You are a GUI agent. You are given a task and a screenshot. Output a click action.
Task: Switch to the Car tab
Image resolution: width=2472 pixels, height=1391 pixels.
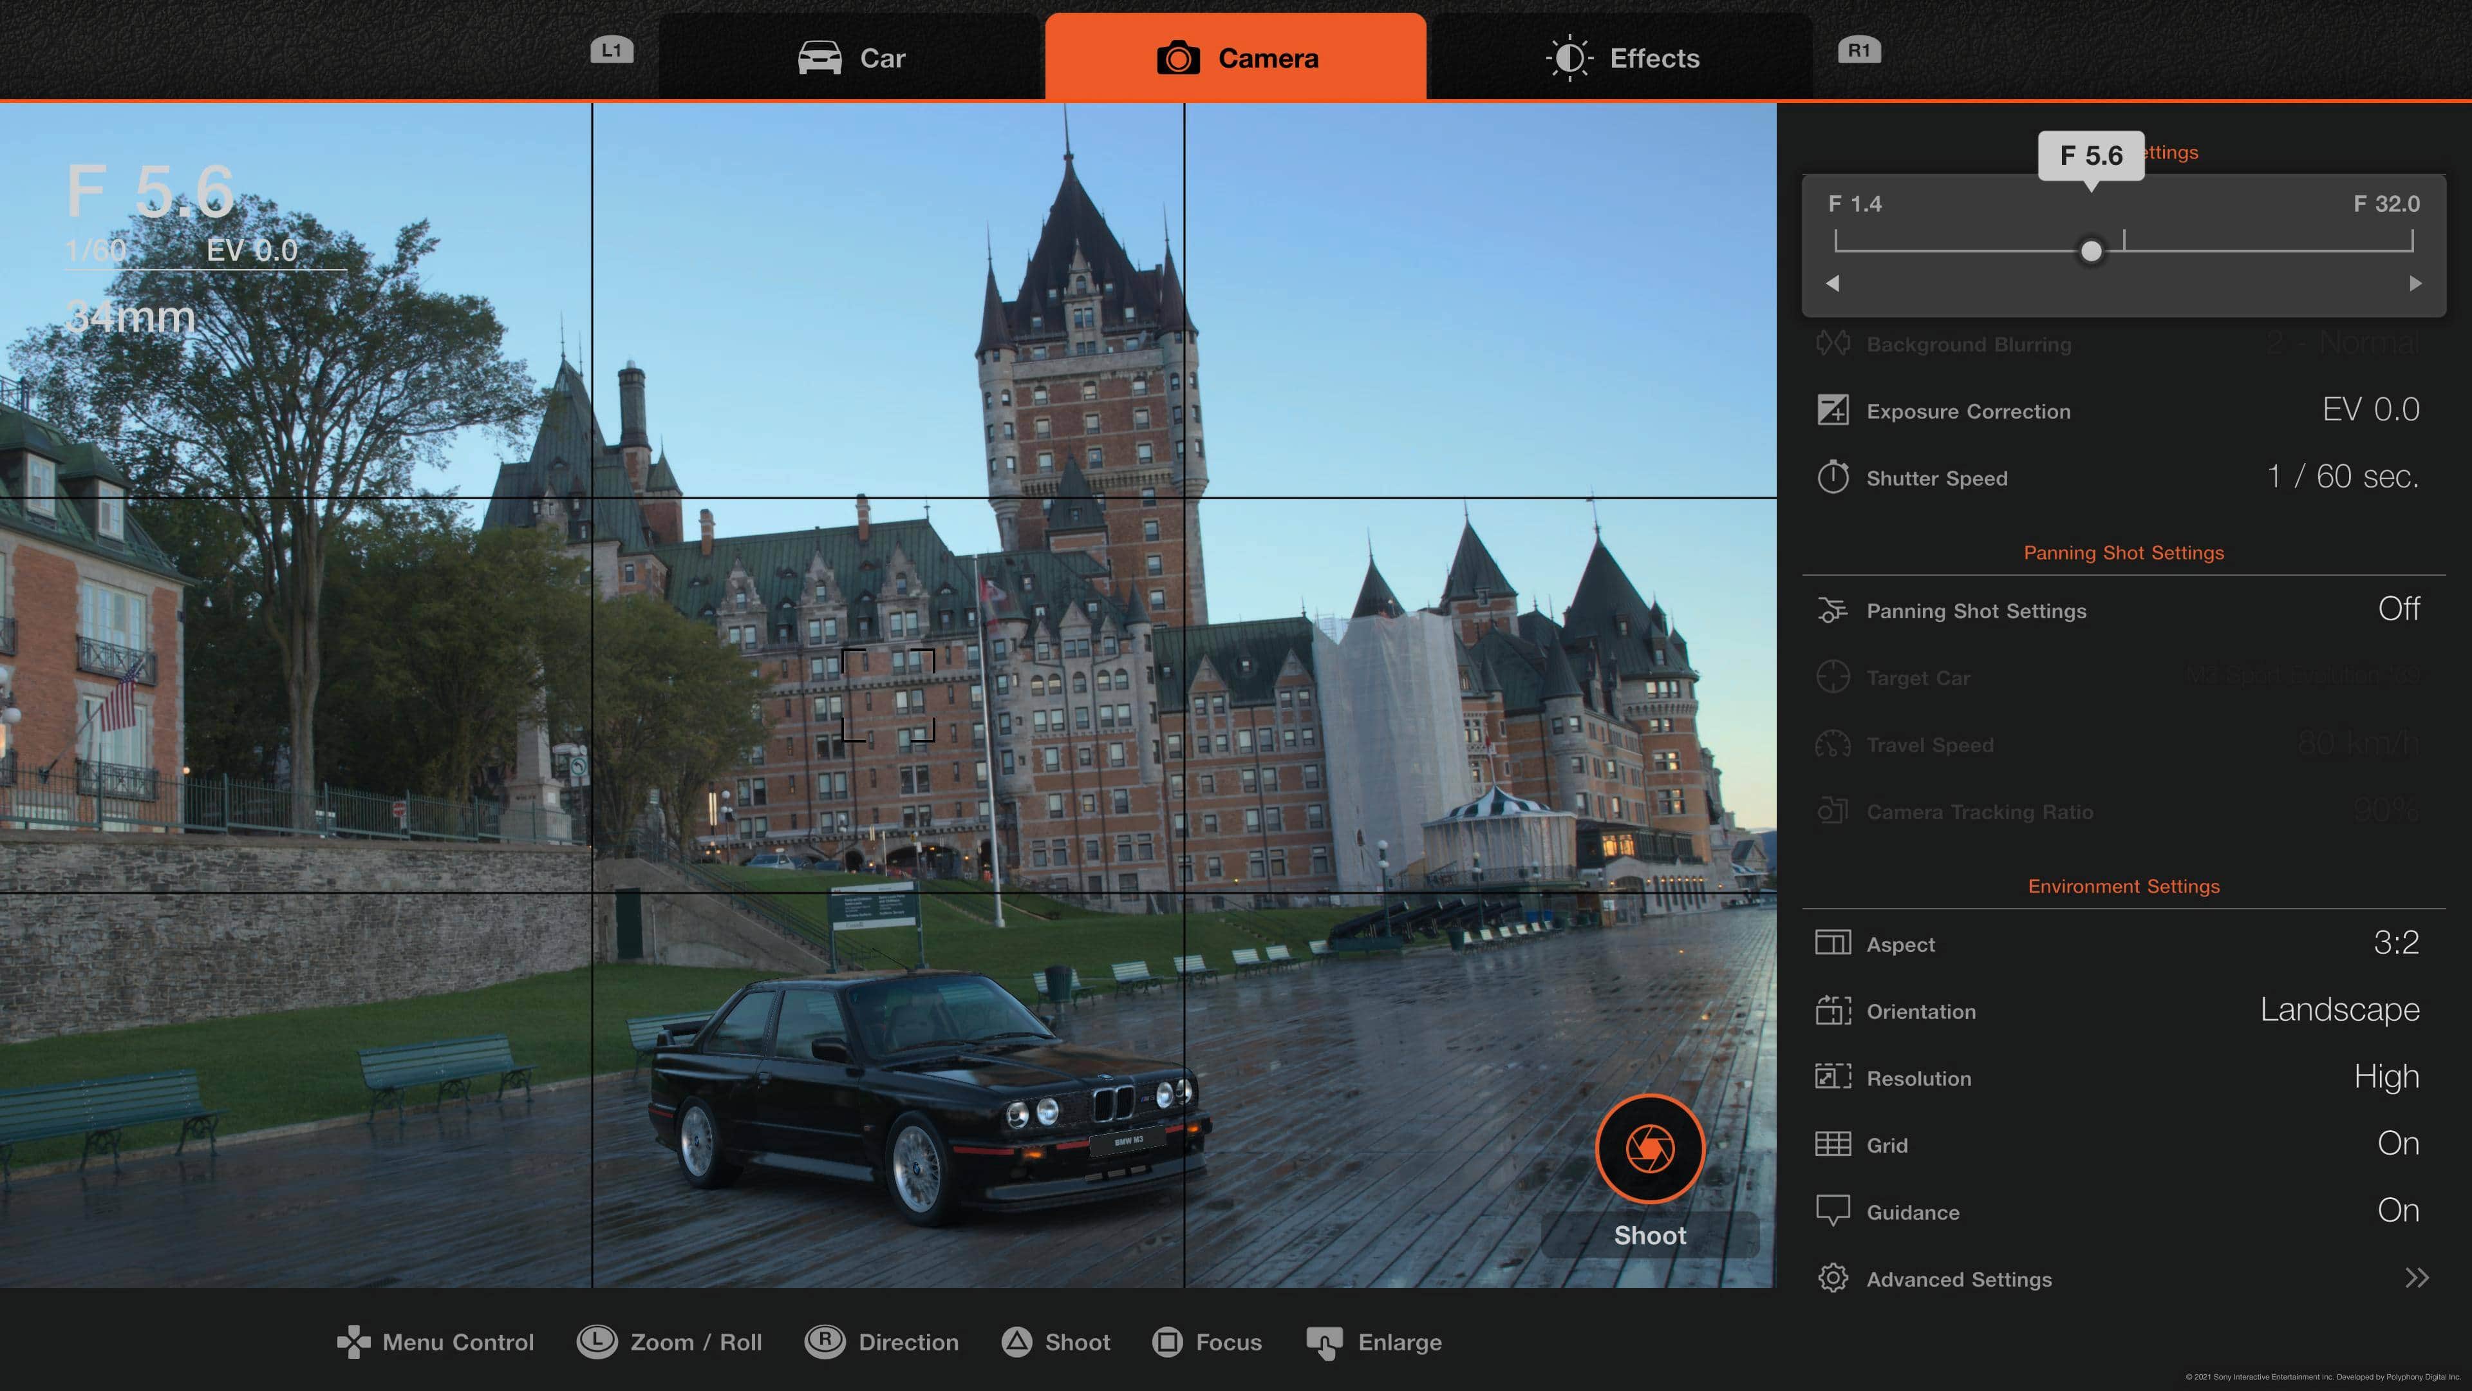point(851,57)
